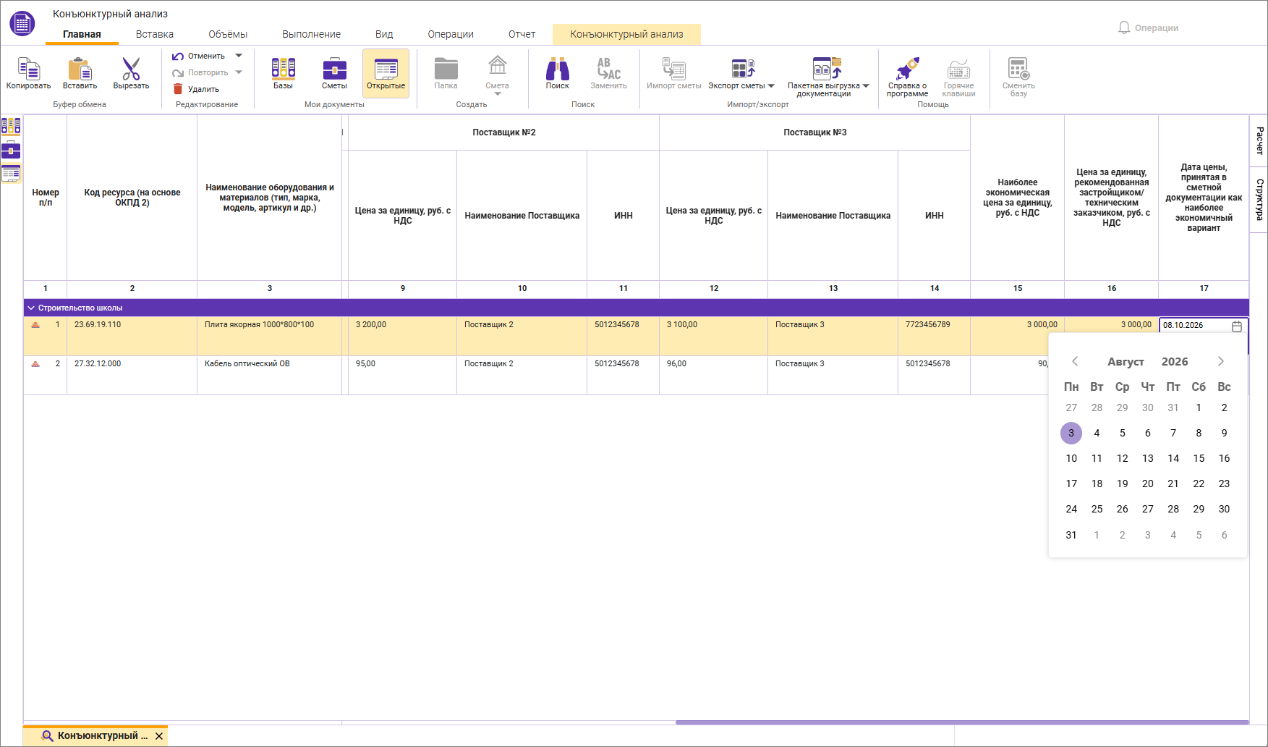Show Горячие клавиши keyboard icon
This screenshot has height=747, width=1268.
pos(958,69)
